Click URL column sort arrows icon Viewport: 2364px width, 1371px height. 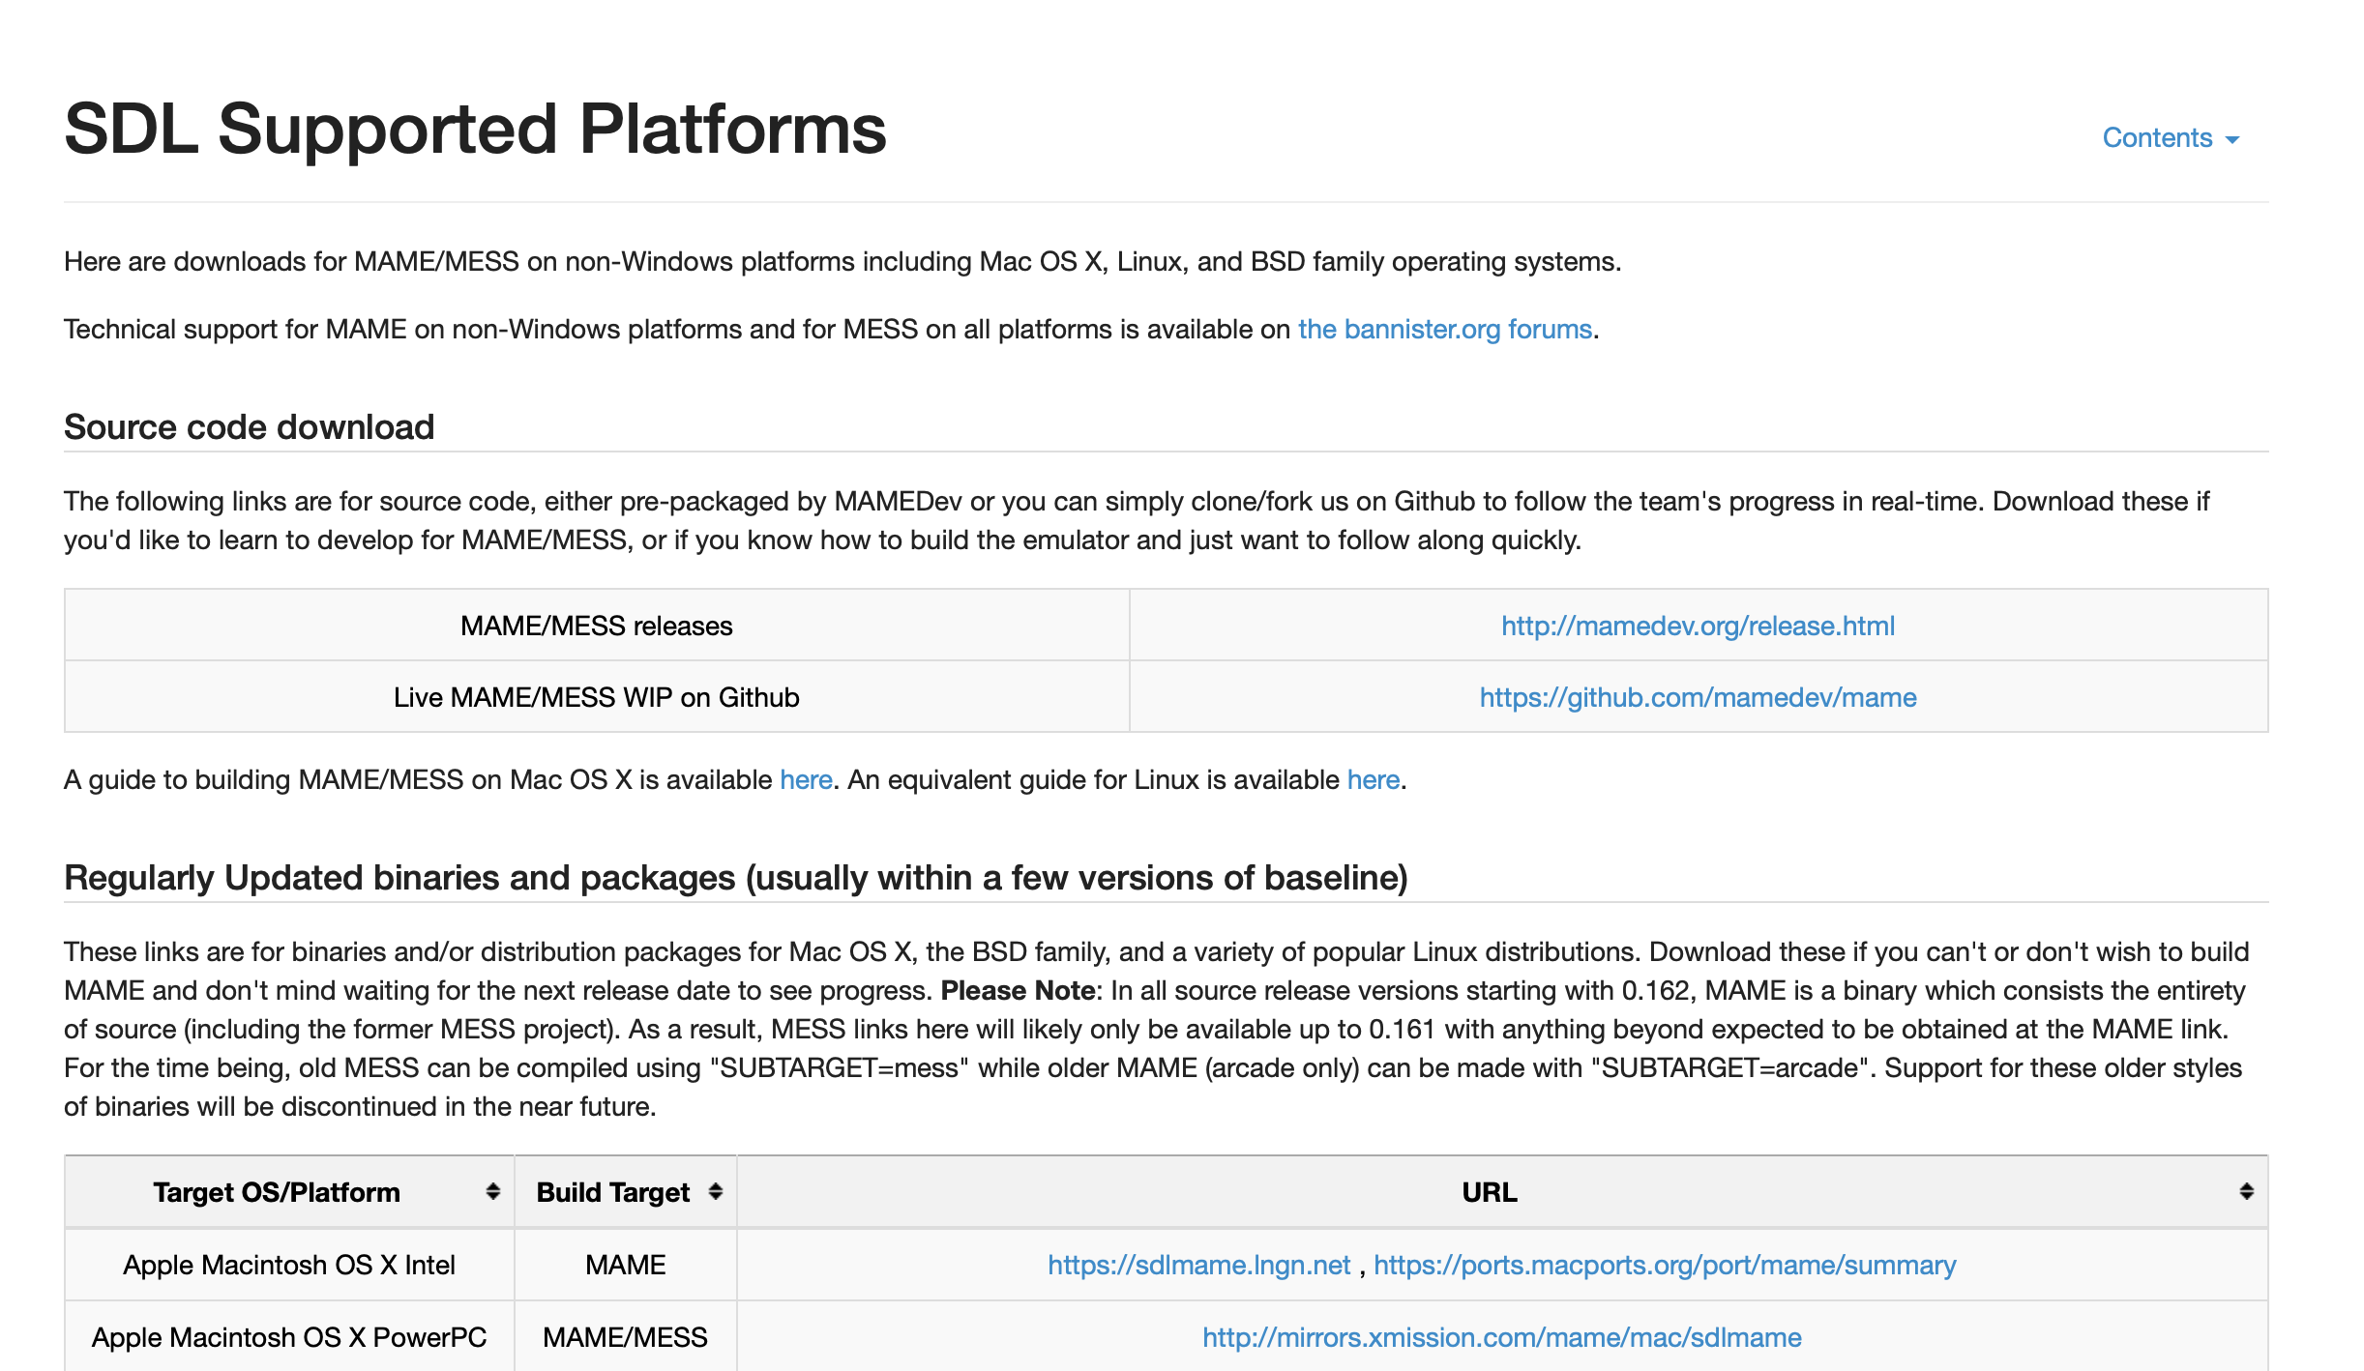click(2246, 1191)
